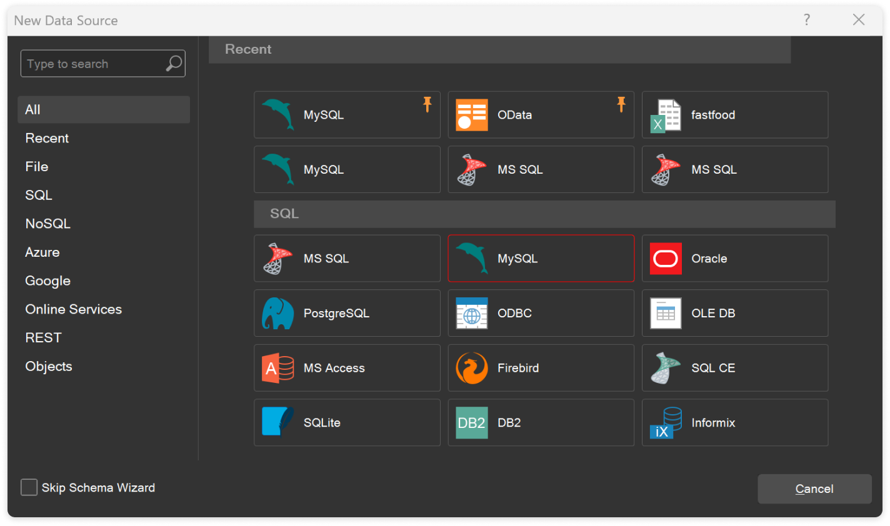This screenshot has width=890, height=526.
Task: Click the OData icon in Recent
Action: point(472,115)
